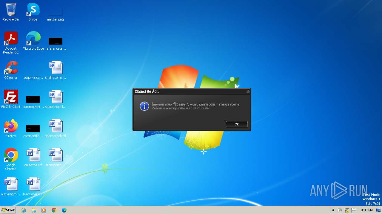Show hidden system tray icons
Image resolution: width=382 pixels, height=214 pixels.
pyautogui.click(x=333, y=210)
